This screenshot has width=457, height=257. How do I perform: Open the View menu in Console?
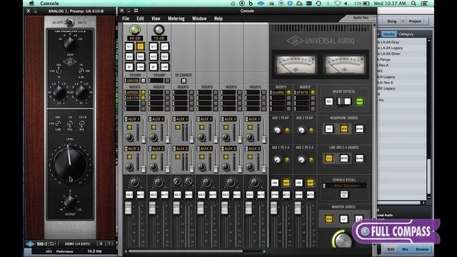(156, 19)
